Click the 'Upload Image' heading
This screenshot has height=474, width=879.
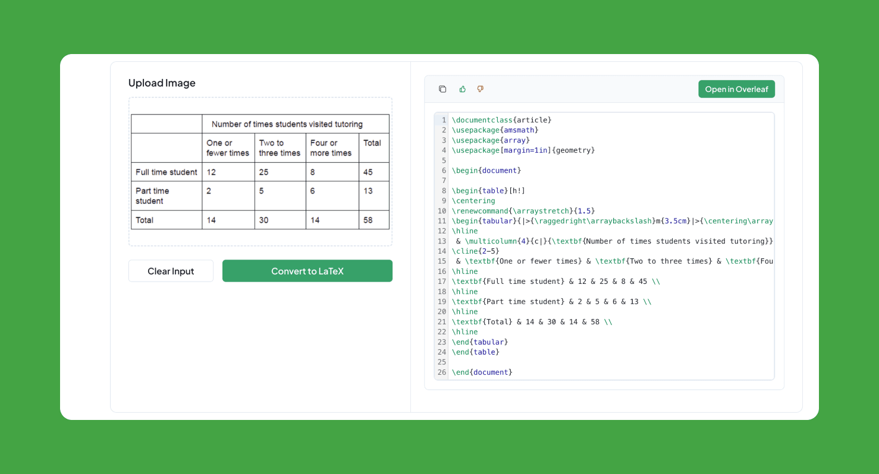coord(162,83)
